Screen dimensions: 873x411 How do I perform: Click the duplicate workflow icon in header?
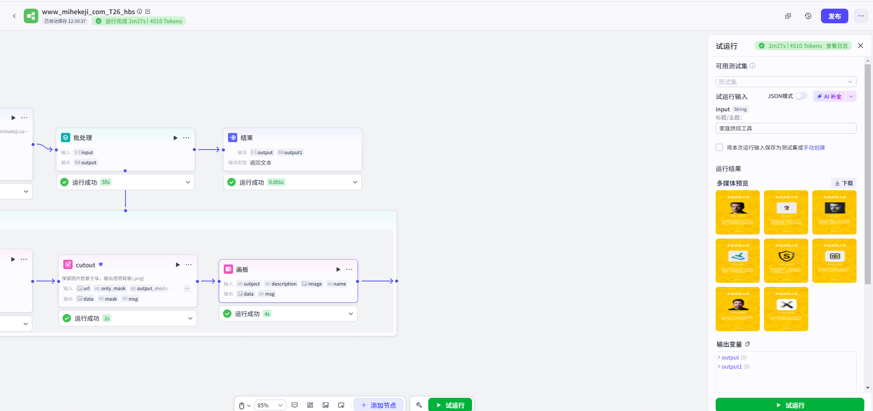pyautogui.click(x=788, y=16)
